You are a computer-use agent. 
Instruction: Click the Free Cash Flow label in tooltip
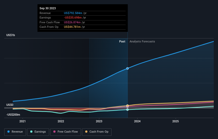[x=50, y=22]
